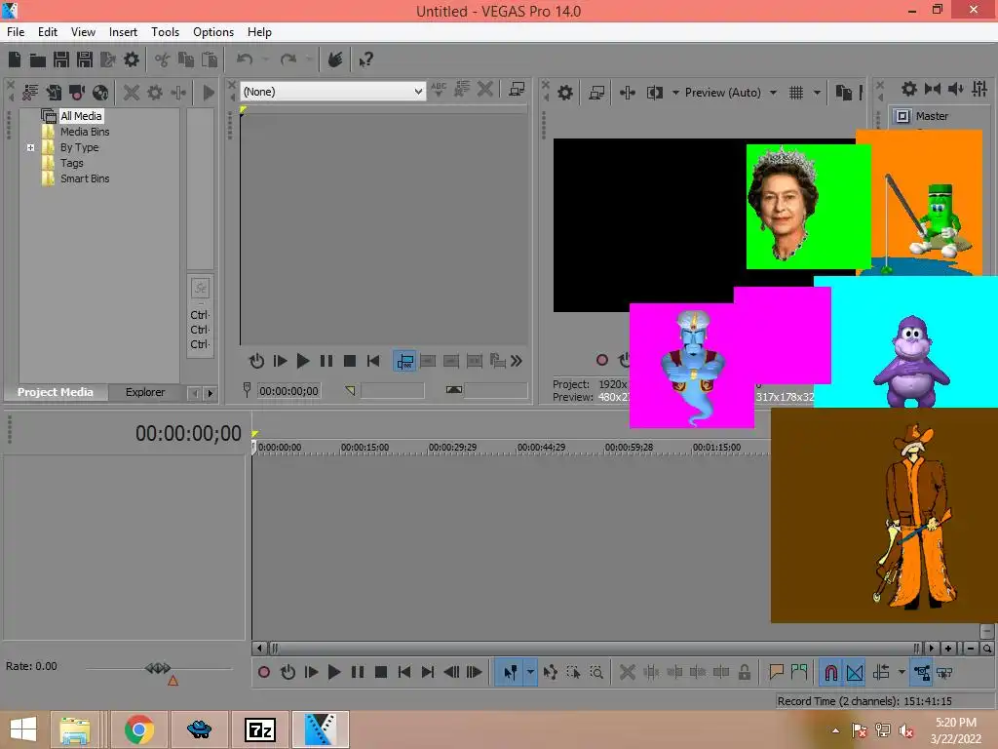Toggle Auto Ripple button

pyautogui.click(x=881, y=672)
